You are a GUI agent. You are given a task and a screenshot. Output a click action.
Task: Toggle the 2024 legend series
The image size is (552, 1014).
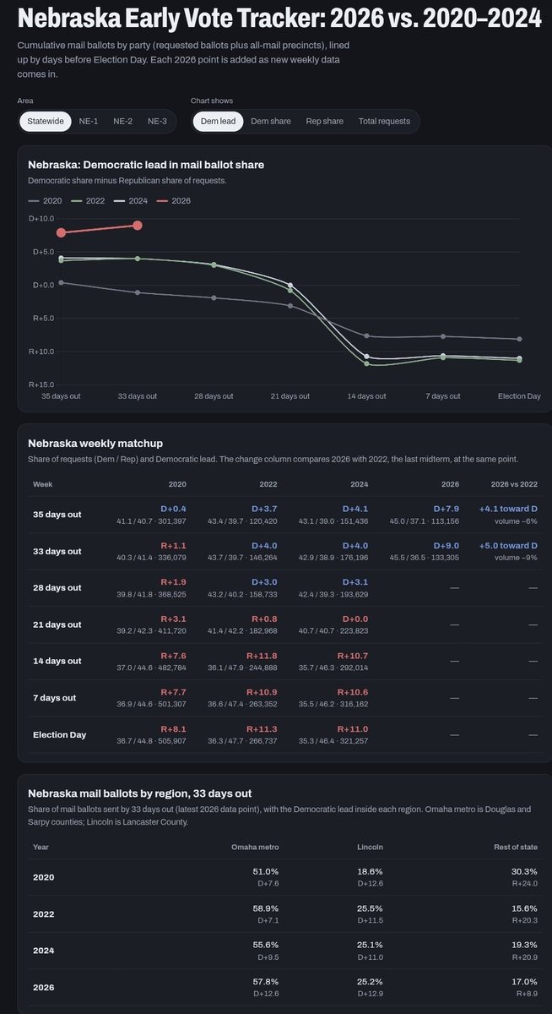pos(130,200)
